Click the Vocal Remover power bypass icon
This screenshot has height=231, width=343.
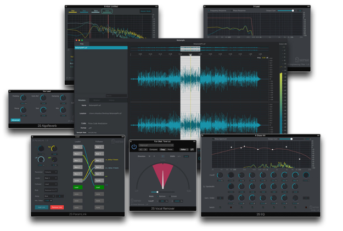coord(134,147)
